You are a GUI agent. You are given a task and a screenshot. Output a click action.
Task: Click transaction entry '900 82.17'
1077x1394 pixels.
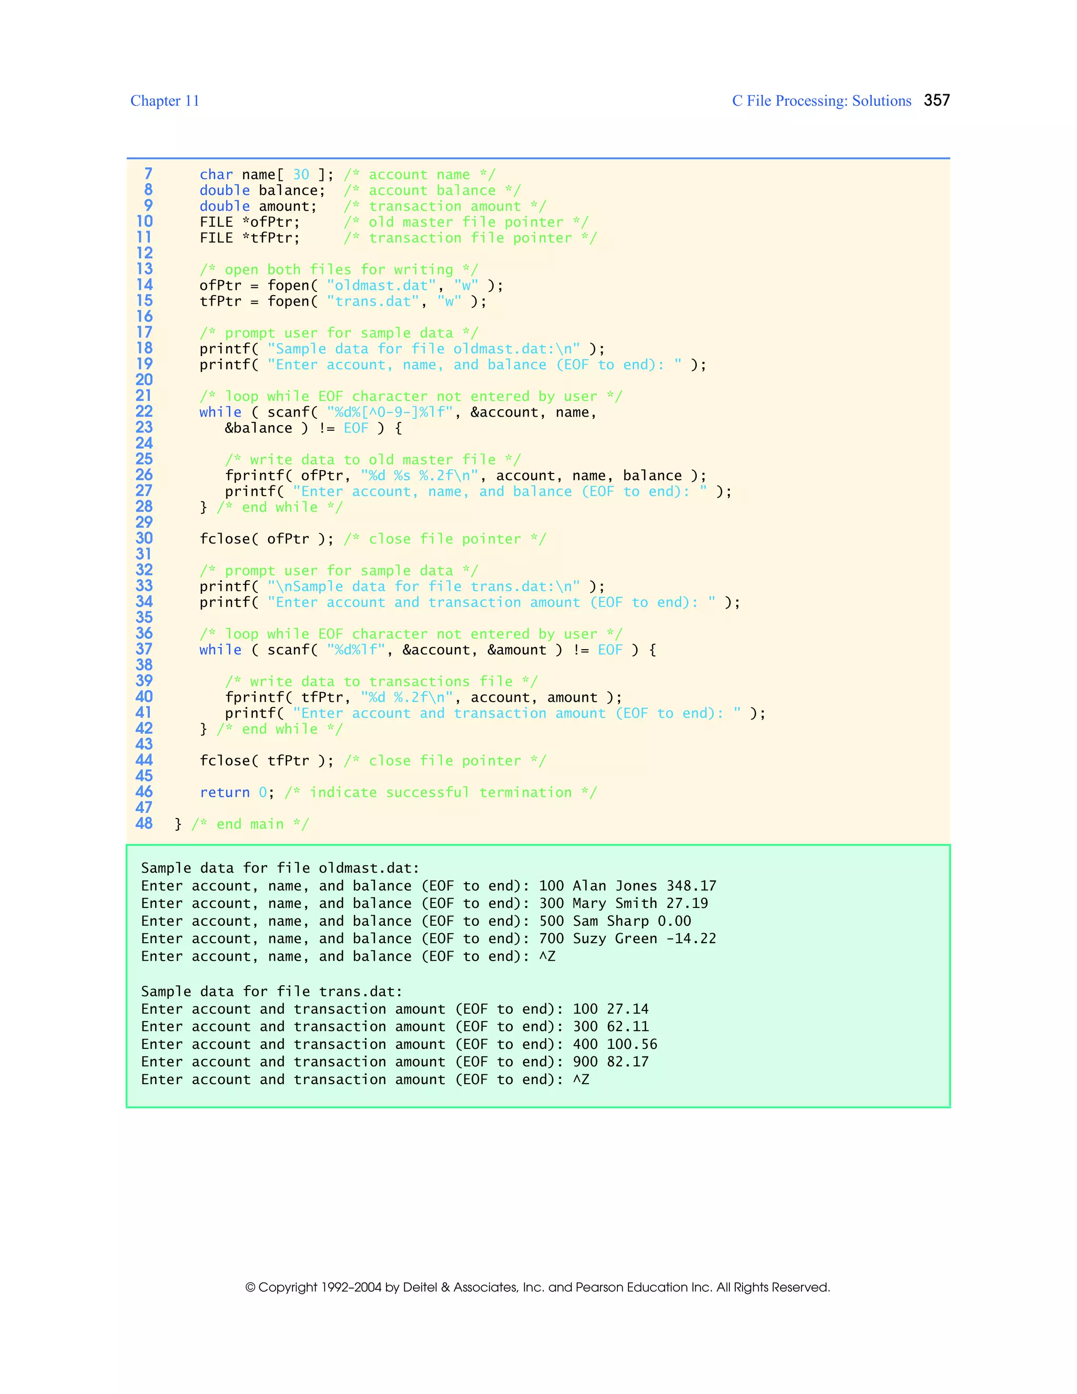pos(611,1062)
